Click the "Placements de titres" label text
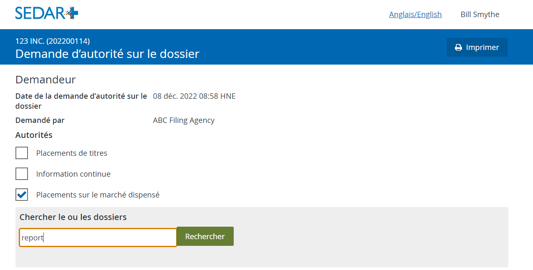Screen dimensions: 533x270 click(72, 153)
